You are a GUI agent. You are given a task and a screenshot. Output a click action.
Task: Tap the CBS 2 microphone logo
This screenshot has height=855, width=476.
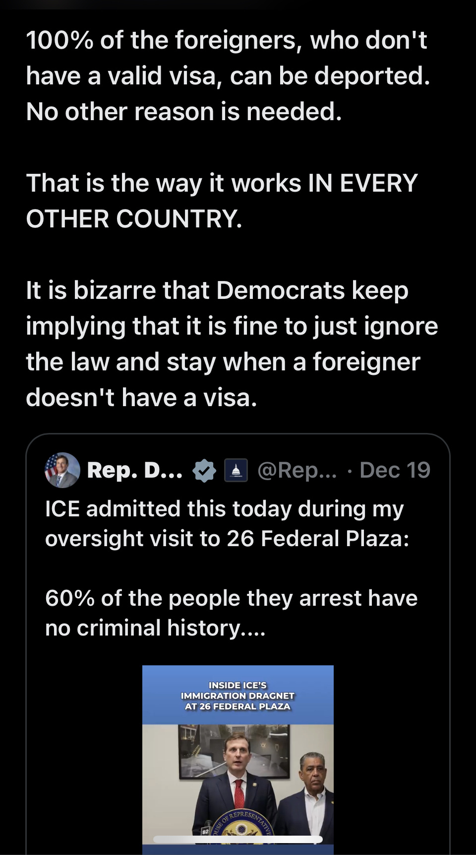tap(205, 831)
